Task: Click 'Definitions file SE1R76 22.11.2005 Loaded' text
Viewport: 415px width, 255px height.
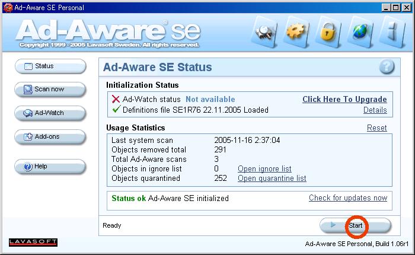Action: click(x=195, y=110)
